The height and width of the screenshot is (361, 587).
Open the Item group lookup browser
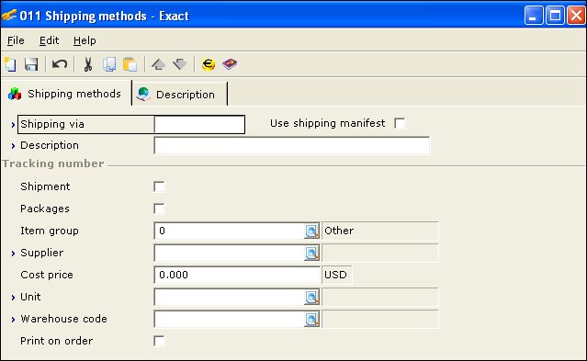pyautogui.click(x=311, y=231)
